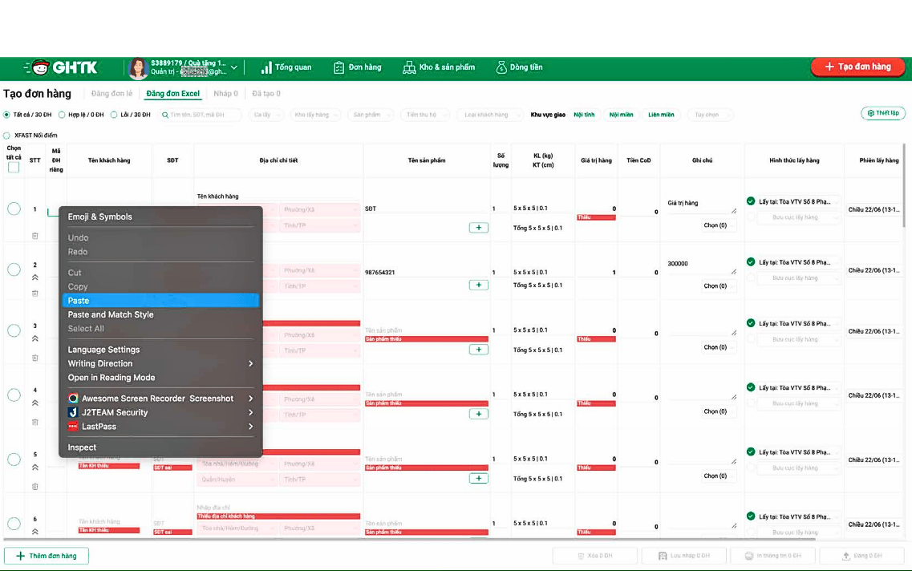
Task: Click the user avatar picture
Action: 138,68
